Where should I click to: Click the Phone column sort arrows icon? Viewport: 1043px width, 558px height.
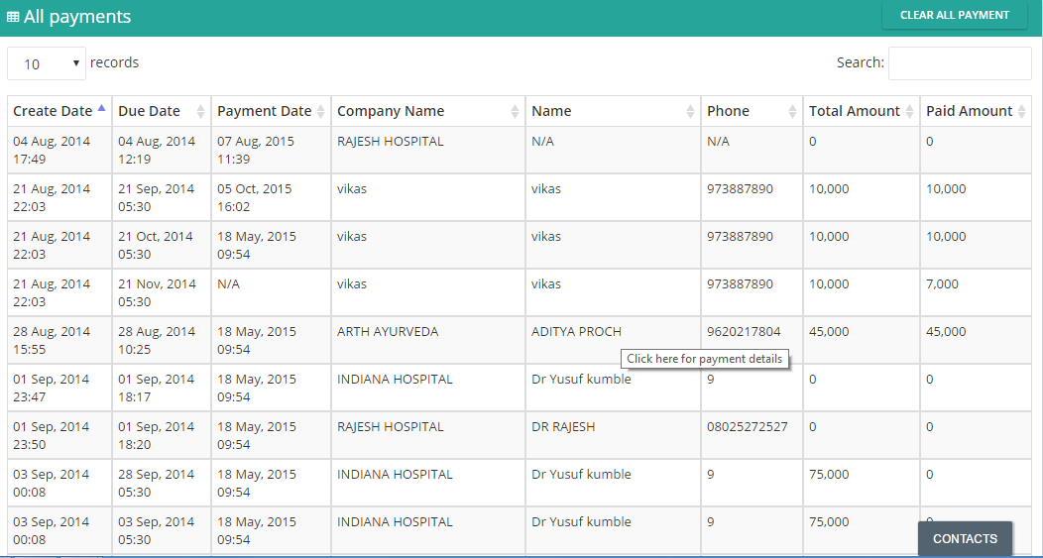point(792,112)
